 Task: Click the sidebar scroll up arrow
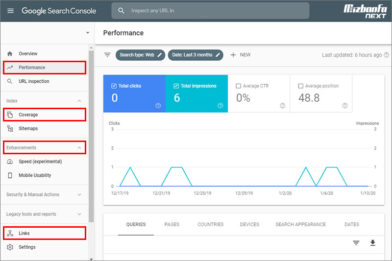91,47
